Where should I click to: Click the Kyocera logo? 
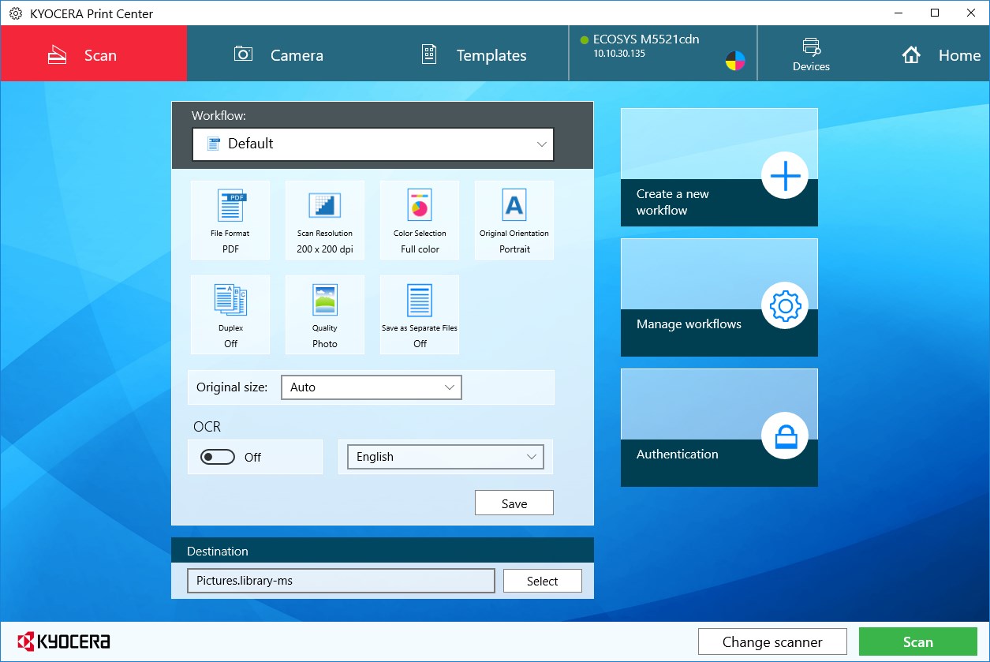point(64,641)
